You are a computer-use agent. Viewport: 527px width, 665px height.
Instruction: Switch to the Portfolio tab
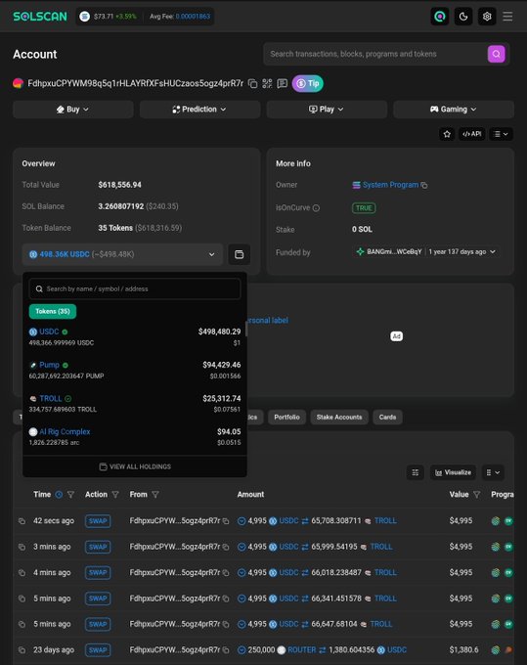(x=286, y=418)
